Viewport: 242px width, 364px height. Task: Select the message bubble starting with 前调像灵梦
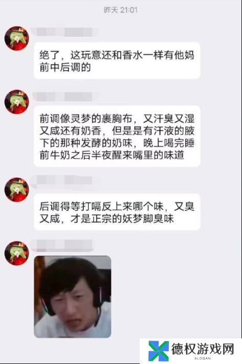(117, 136)
